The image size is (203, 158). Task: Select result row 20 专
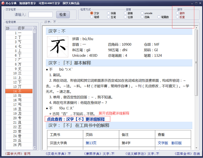(19, 118)
